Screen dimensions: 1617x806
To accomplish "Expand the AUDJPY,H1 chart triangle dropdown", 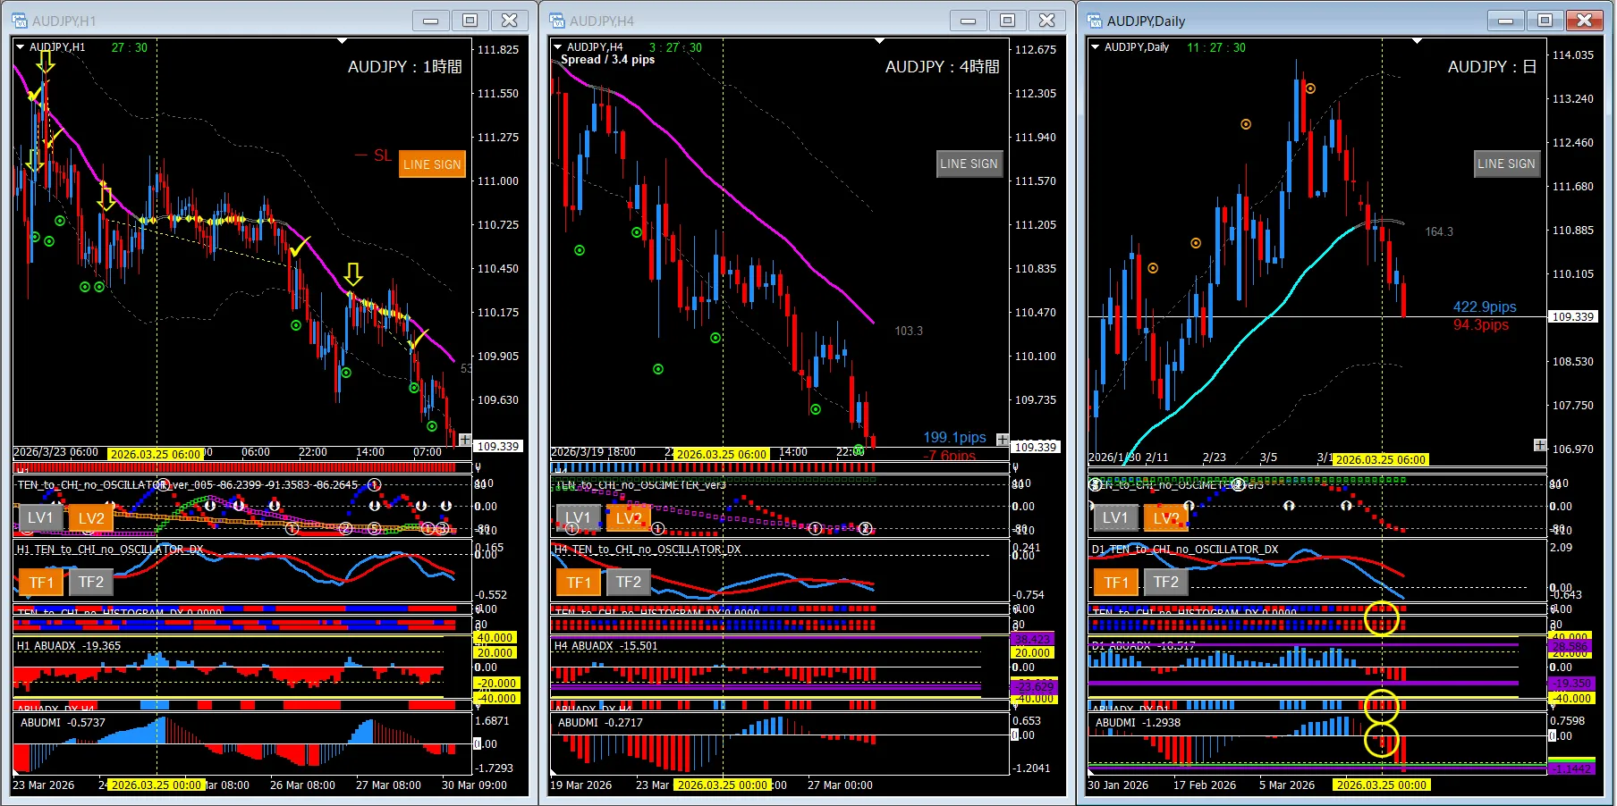I will [21, 47].
